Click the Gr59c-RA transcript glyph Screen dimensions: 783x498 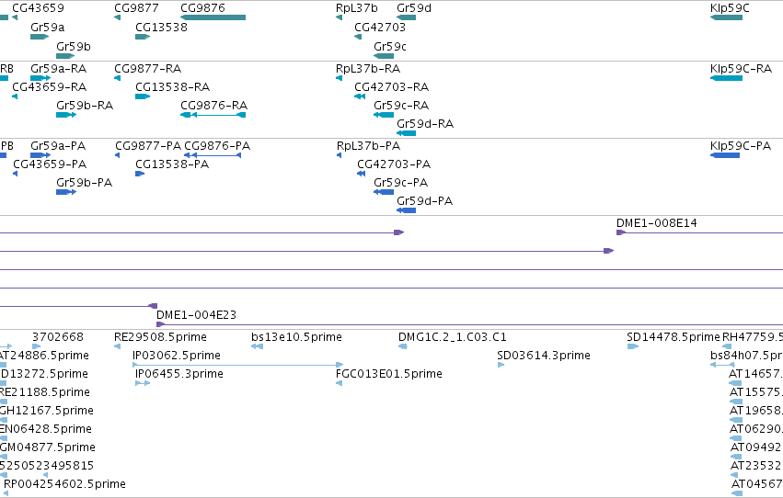click(x=384, y=115)
